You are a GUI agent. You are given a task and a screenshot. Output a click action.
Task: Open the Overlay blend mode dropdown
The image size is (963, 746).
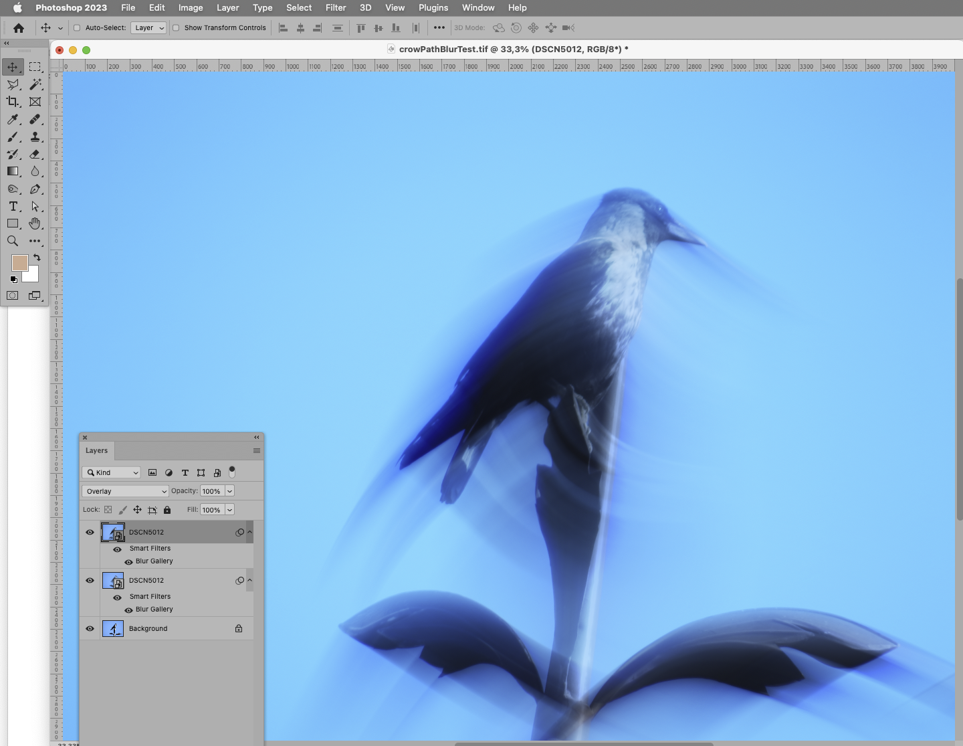coord(125,491)
